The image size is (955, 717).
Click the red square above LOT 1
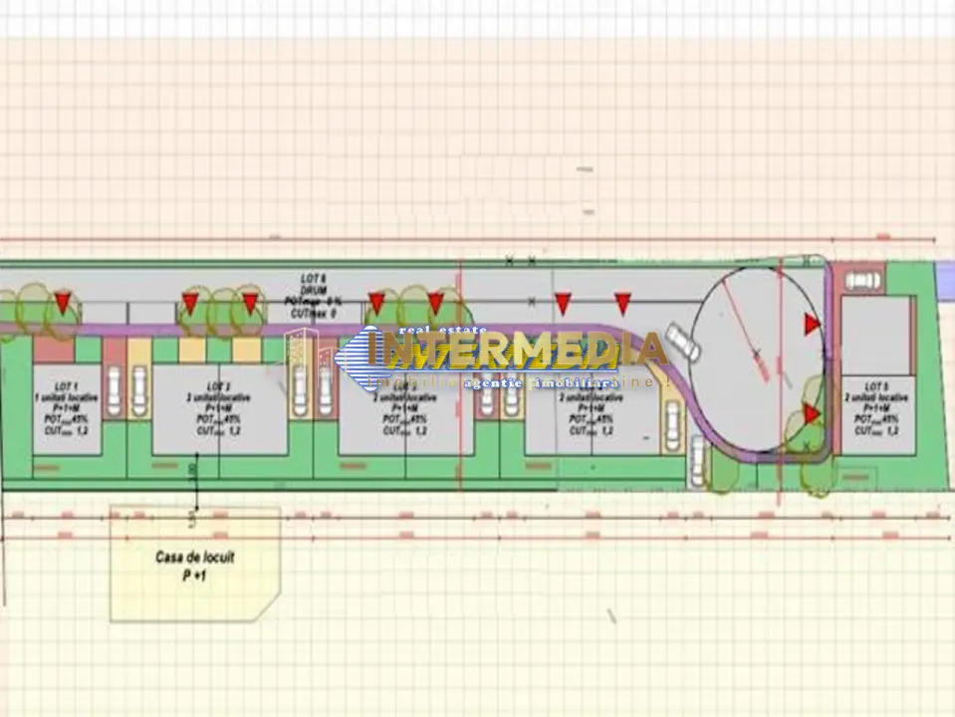(x=54, y=350)
